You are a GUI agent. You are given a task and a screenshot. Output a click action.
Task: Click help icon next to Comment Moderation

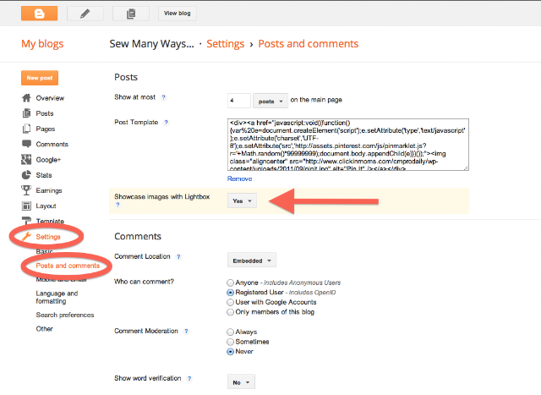coord(186,331)
